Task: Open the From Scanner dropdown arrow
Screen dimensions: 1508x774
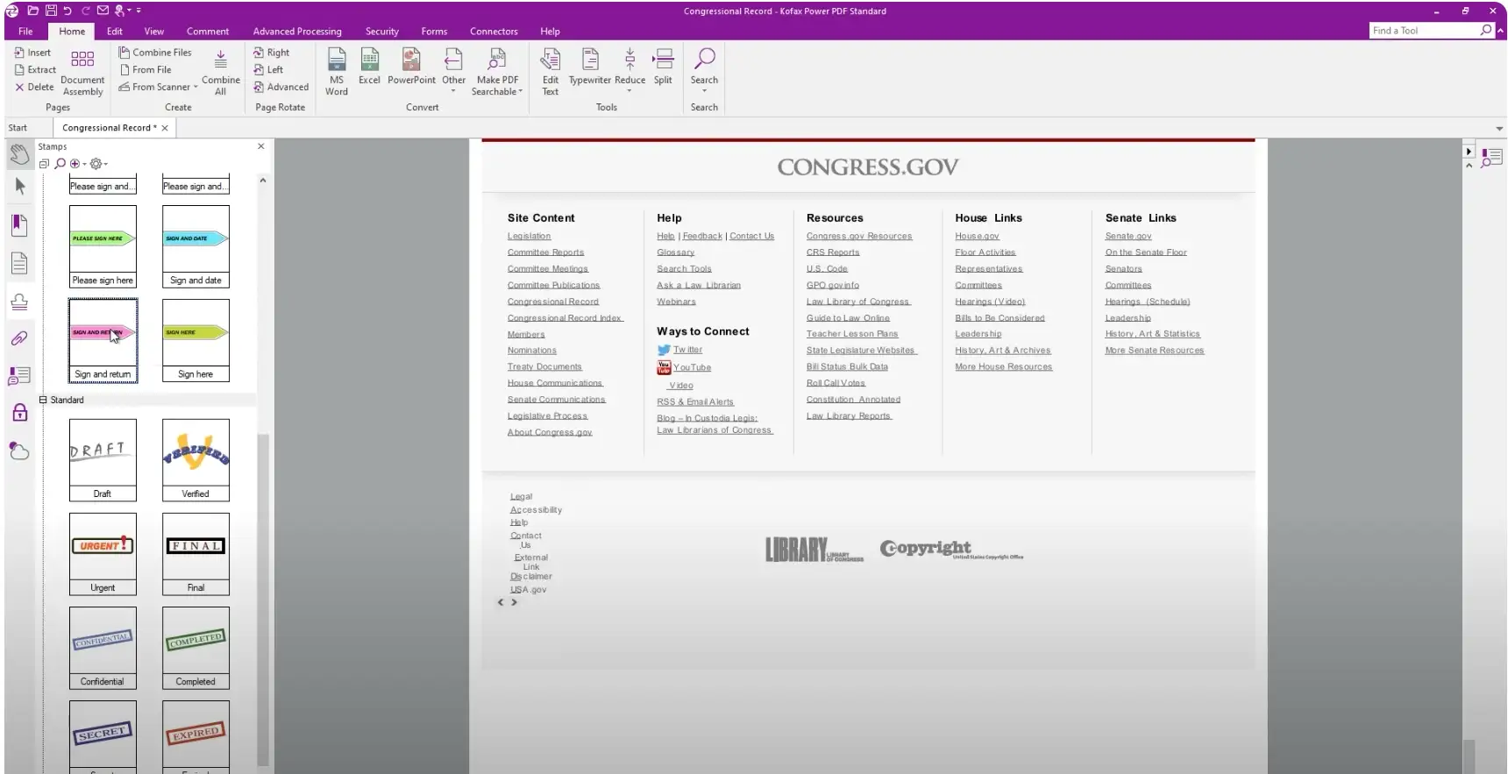Action: (196, 88)
